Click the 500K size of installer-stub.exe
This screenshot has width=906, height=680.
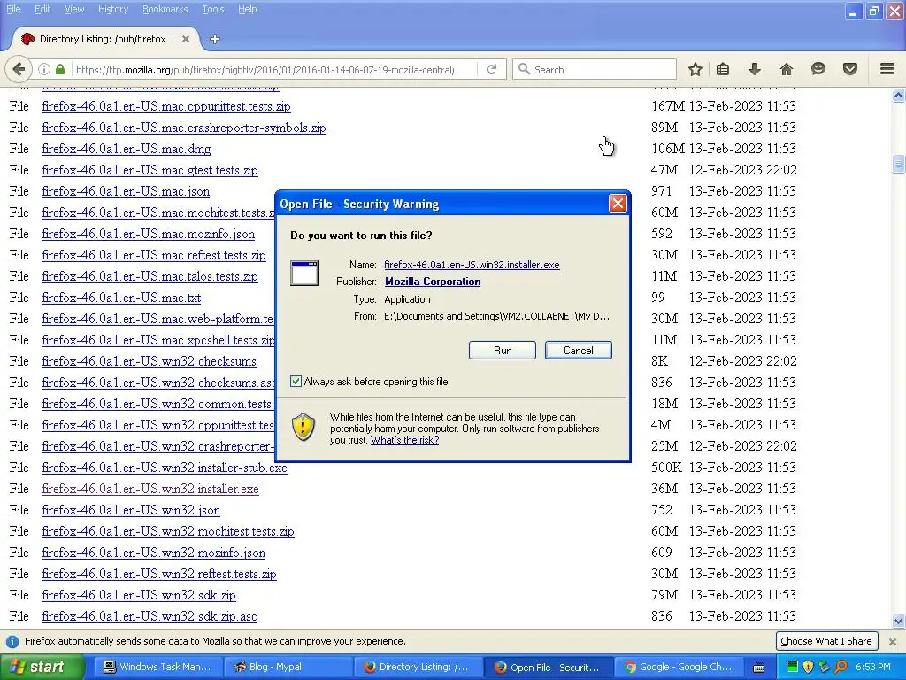pos(667,467)
